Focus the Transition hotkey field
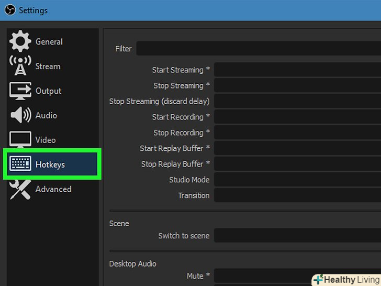Viewport: 381px width, 286px height. (x=297, y=195)
